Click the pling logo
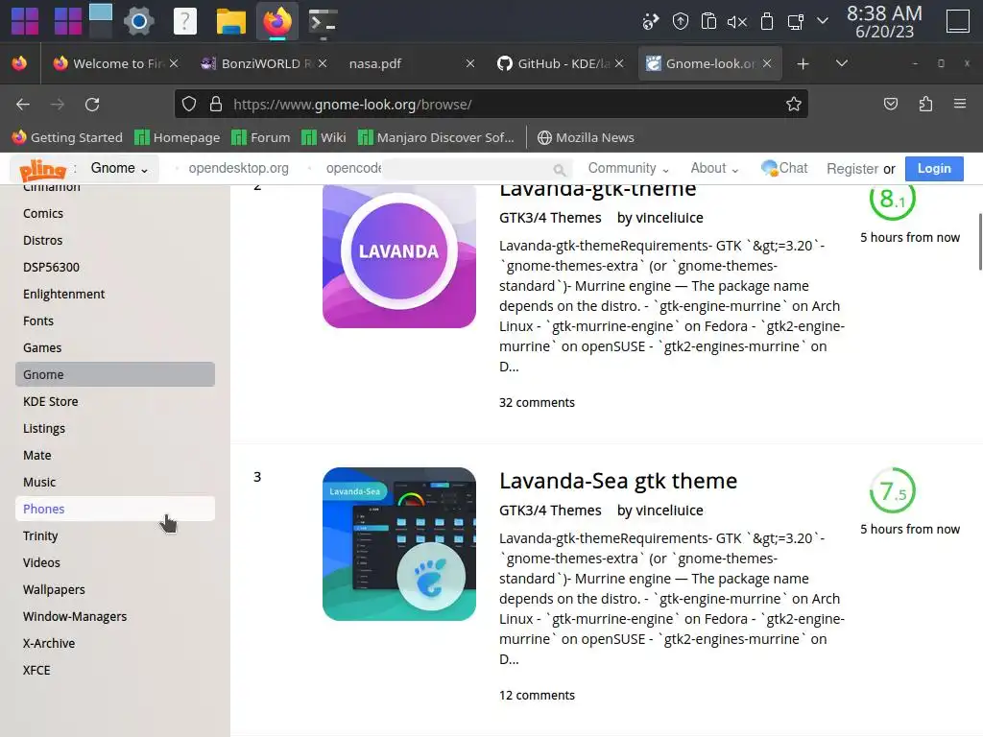 [x=42, y=169]
